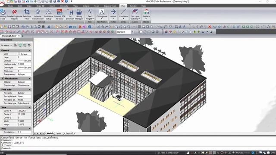Screen dimensions: 276x155
Task: Click the Arrow notes tool
Action: pos(113,14)
